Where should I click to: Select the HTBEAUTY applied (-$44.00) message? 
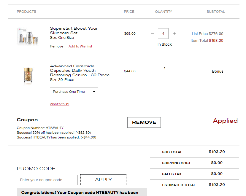pyautogui.click(x=56, y=137)
